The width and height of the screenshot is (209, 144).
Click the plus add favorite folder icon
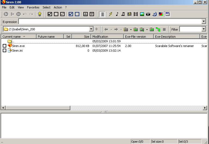(x=96, y=29)
